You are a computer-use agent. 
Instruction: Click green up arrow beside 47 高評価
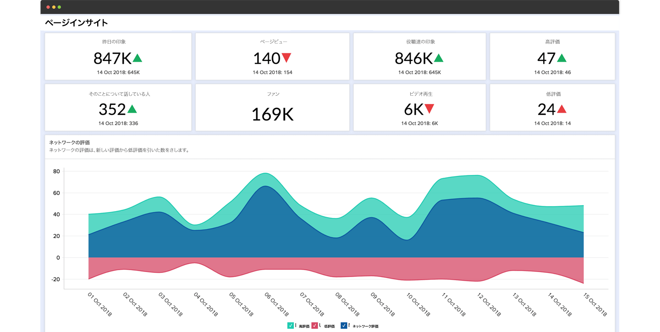point(561,58)
